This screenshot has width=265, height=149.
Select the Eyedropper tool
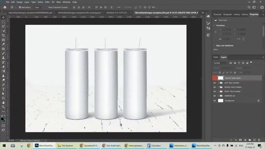(x=3, y=44)
